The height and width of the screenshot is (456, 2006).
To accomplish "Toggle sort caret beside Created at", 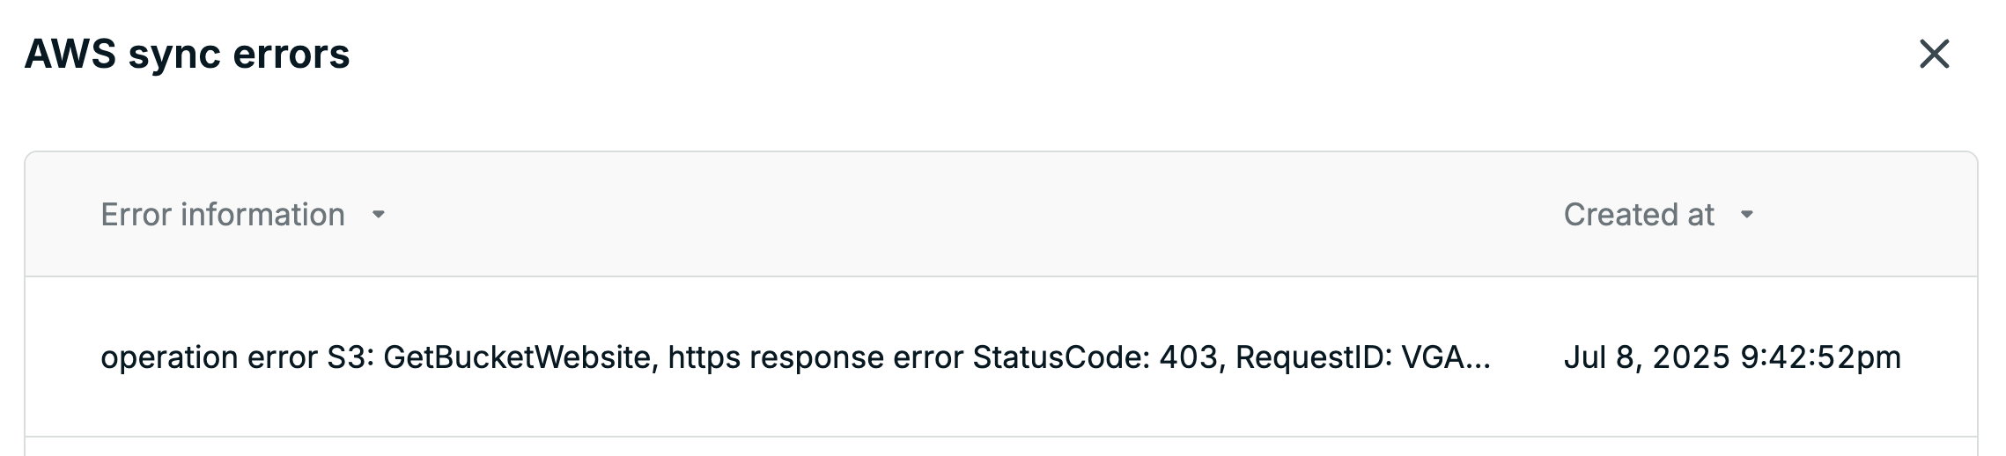I will [x=1747, y=215].
